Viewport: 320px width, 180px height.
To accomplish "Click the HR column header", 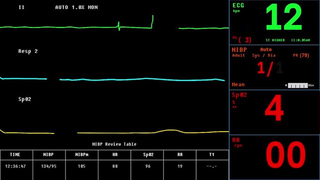I will 115,154.
